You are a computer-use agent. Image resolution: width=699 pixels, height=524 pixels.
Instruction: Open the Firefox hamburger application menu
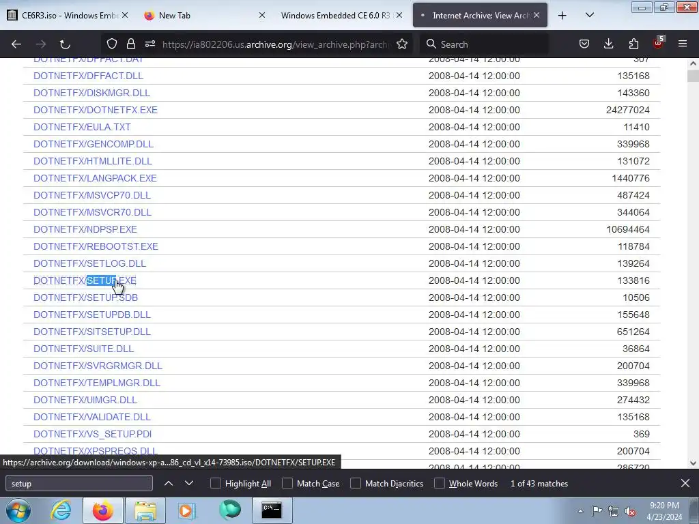point(683,44)
